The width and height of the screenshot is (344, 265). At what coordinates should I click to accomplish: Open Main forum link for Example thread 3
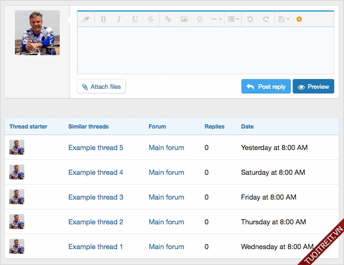click(x=166, y=197)
